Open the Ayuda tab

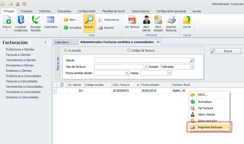pyautogui.click(x=197, y=11)
